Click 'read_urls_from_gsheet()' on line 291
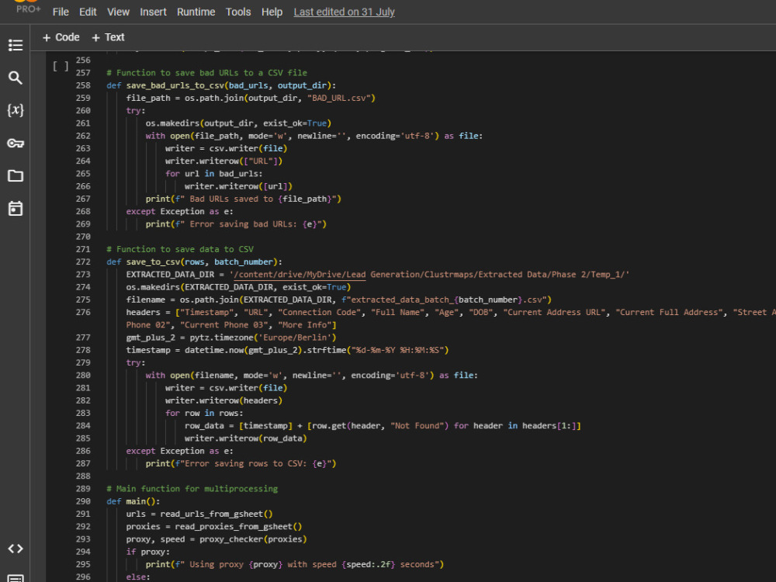Screen dimensions: 776x582 click(217, 514)
